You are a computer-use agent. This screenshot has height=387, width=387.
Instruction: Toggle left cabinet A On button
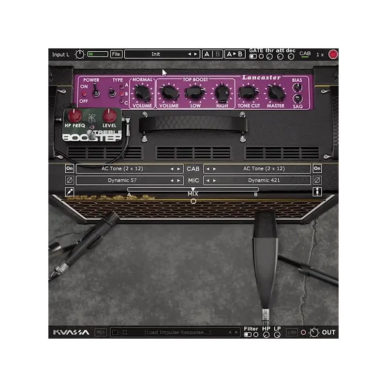[70, 168]
